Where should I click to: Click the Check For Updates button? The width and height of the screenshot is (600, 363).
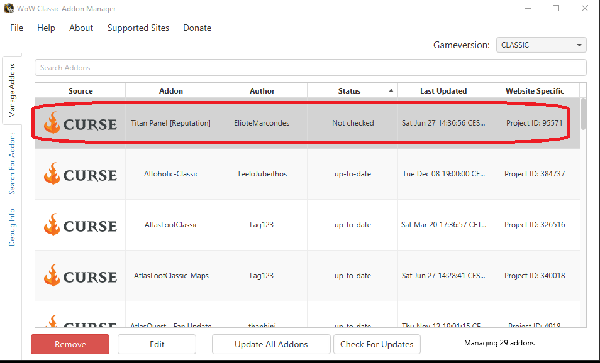pyautogui.click(x=377, y=344)
